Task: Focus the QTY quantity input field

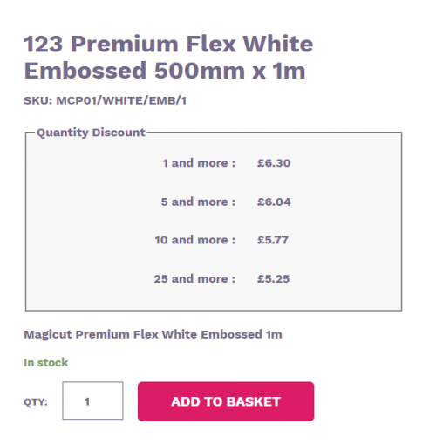Action: click(92, 400)
